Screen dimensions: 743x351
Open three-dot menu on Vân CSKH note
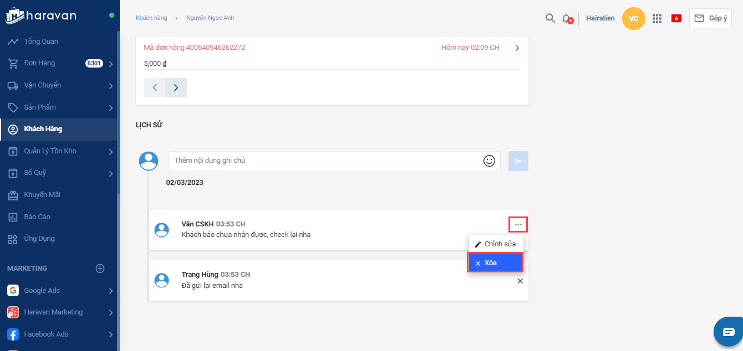tap(518, 225)
